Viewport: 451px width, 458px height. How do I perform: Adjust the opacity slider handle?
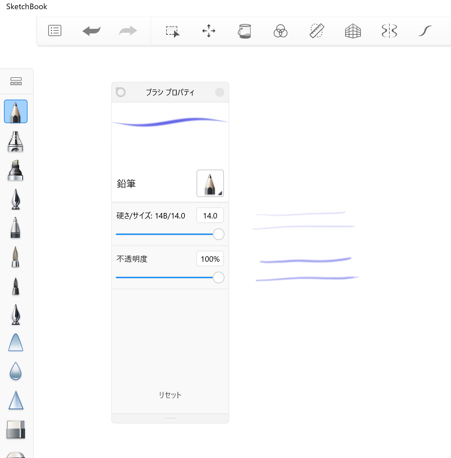pos(219,277)
